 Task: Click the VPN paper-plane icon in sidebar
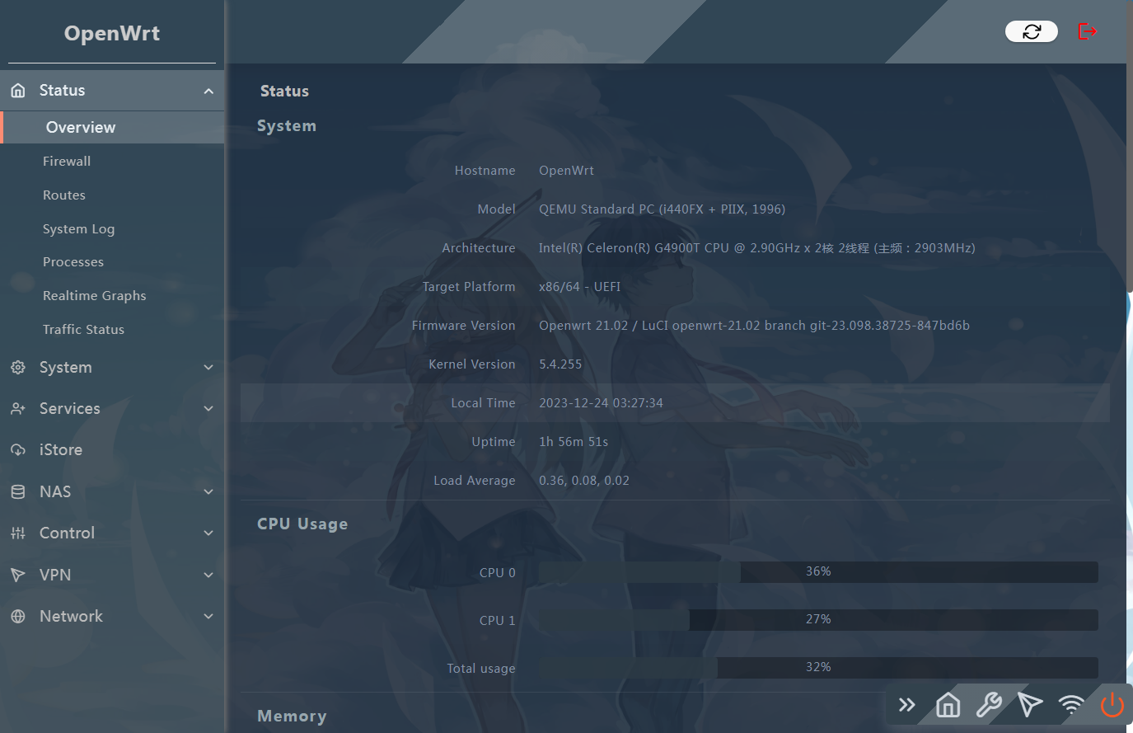pyautogui.click(x=18, y=575)
